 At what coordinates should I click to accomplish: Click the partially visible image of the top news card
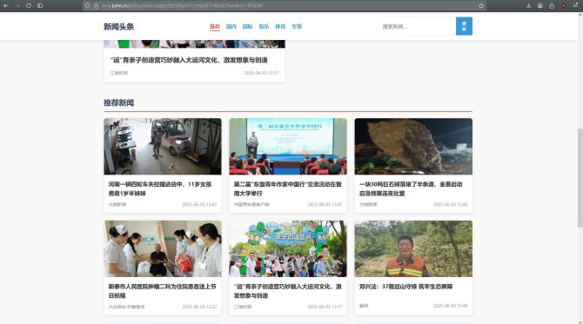[x=194, y=43]
